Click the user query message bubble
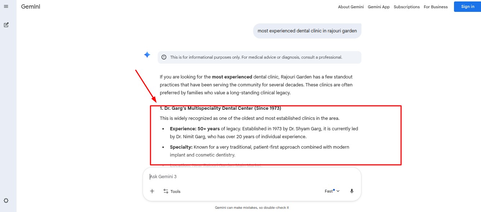Screen dimensions: 481x212 (x=307, y=31)
